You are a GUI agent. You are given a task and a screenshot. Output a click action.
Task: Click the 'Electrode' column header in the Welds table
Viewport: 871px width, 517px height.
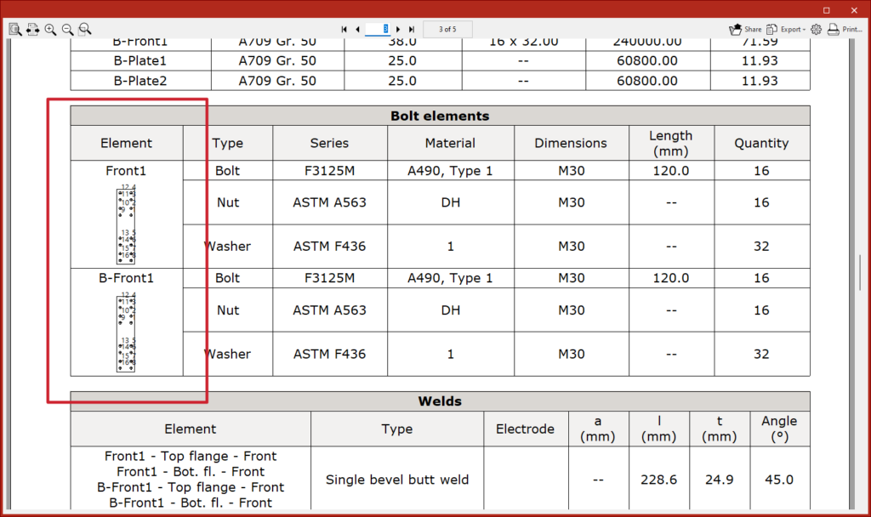pyautogui.click(x=526, y=429)
